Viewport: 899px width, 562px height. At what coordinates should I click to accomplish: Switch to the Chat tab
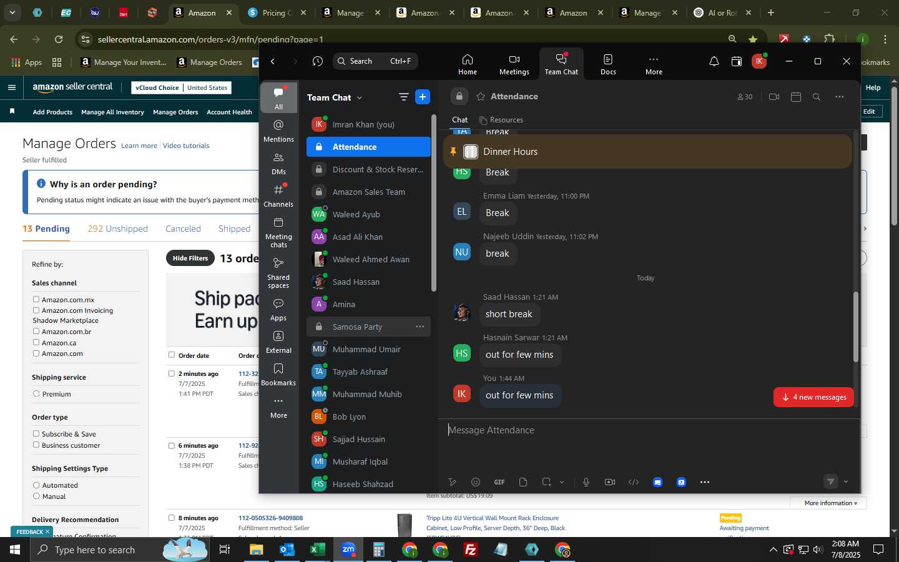tap(460, 120)
